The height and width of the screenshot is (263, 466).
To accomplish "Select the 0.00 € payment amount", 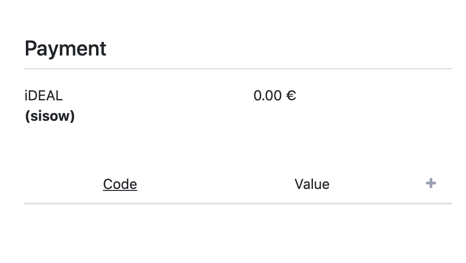I will [x=274, y=96].
